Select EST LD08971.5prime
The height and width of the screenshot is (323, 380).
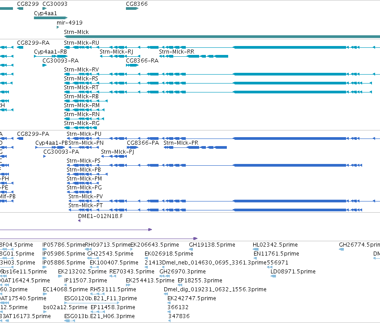pyautogui.click(x=293, y=272)
